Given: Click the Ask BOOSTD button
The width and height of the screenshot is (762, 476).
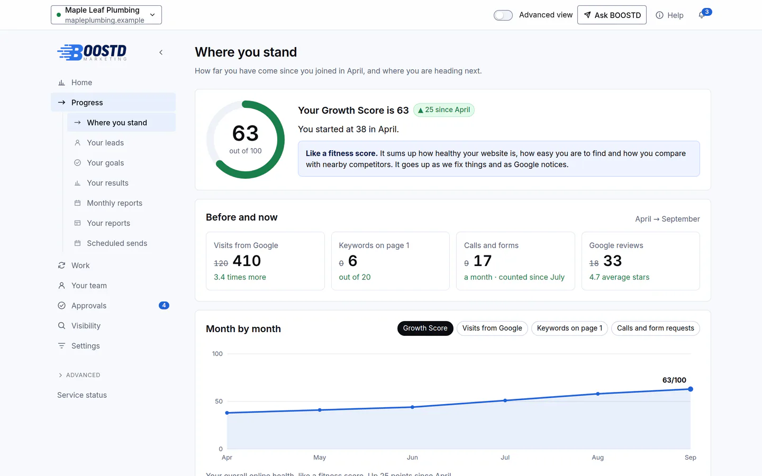Looking at the screenshot, I should pos(612,15).
